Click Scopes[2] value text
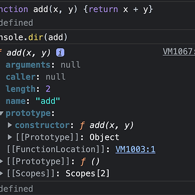This screenshot has height=195, width=195. click(87, 174)
